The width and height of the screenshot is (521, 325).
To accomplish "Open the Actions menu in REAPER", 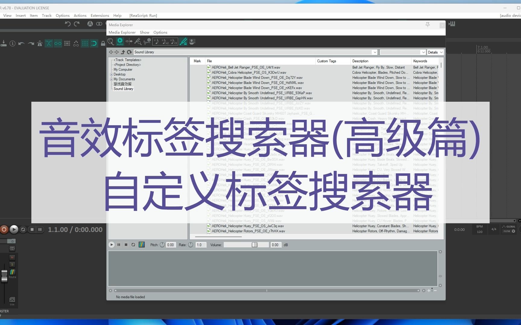I will click(80, 15).
